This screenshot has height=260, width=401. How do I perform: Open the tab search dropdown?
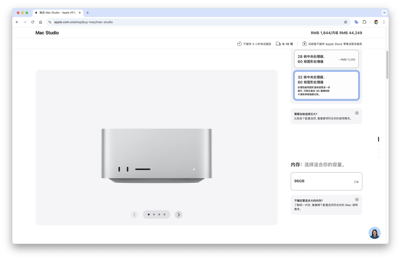click(x=384, y=13)
